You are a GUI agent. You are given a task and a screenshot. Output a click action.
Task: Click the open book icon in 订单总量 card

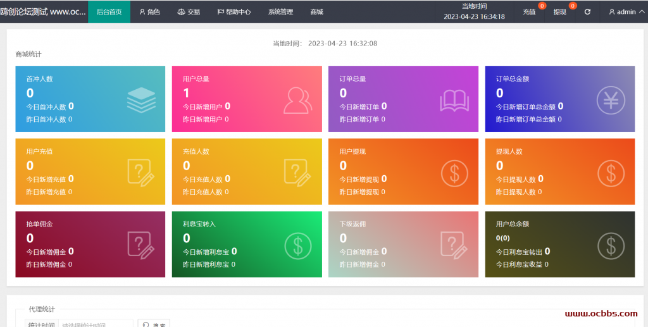[454, 102]
